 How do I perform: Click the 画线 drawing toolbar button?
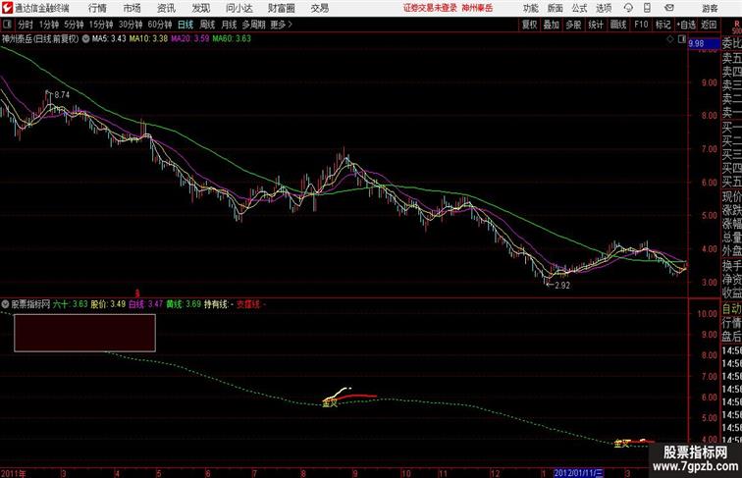[618, 25]
